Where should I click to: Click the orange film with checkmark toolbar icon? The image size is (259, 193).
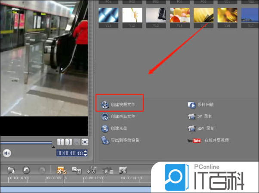[62, 170]
